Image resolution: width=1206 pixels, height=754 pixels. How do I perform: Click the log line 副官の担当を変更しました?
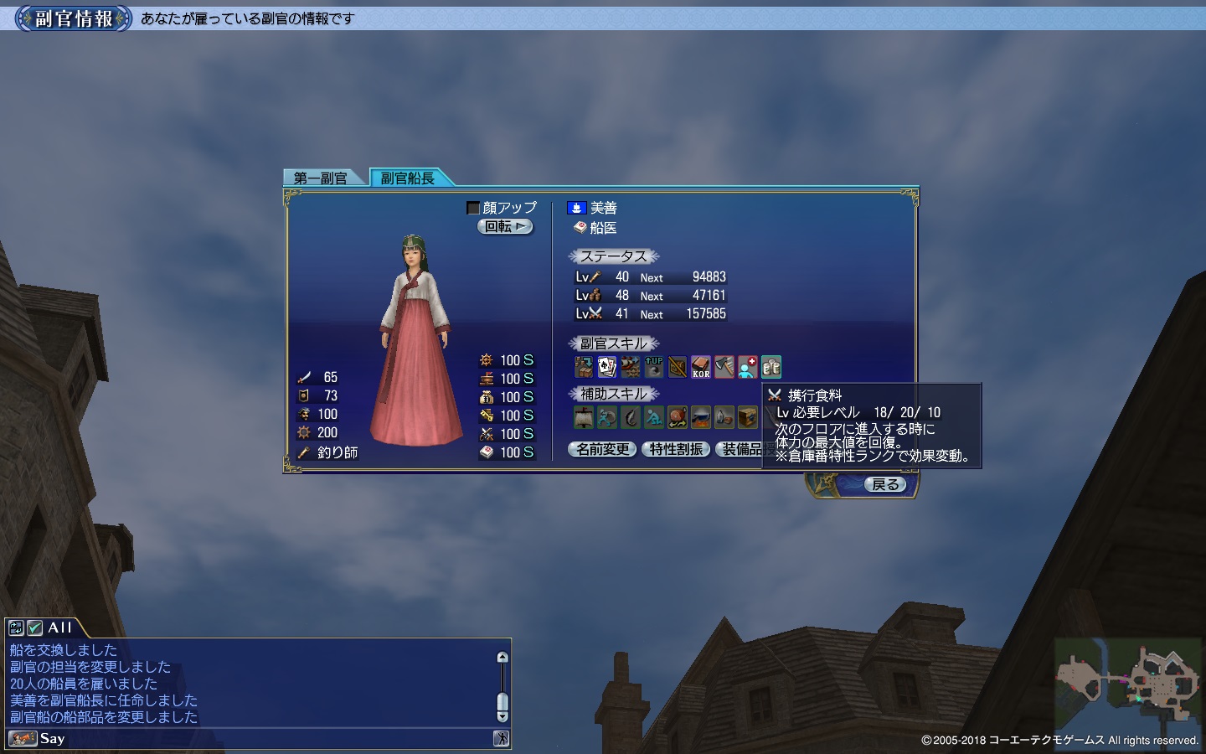(90, 667)
